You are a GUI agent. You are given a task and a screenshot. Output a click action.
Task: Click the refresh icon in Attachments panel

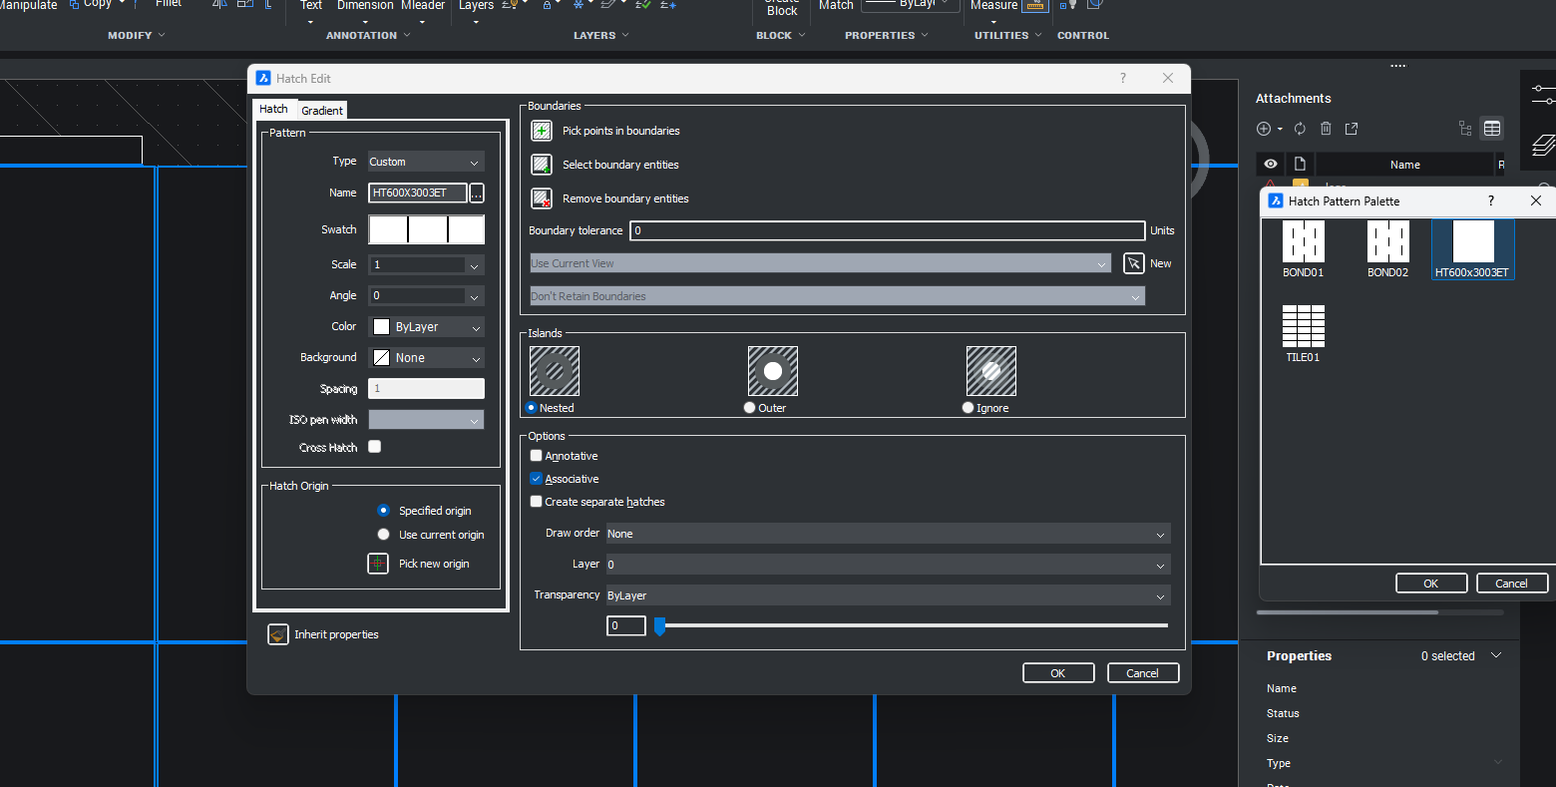(x=1300, y=129)
